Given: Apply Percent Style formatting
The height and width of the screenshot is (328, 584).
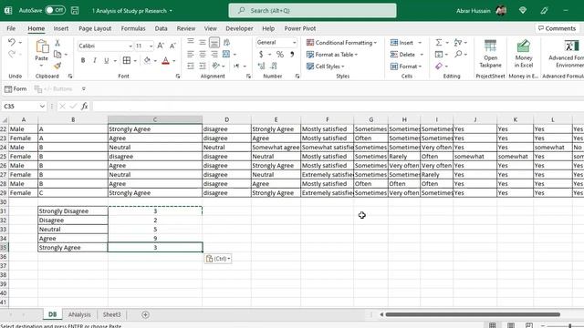Looking at the screenshot, I should click(280, 55).
